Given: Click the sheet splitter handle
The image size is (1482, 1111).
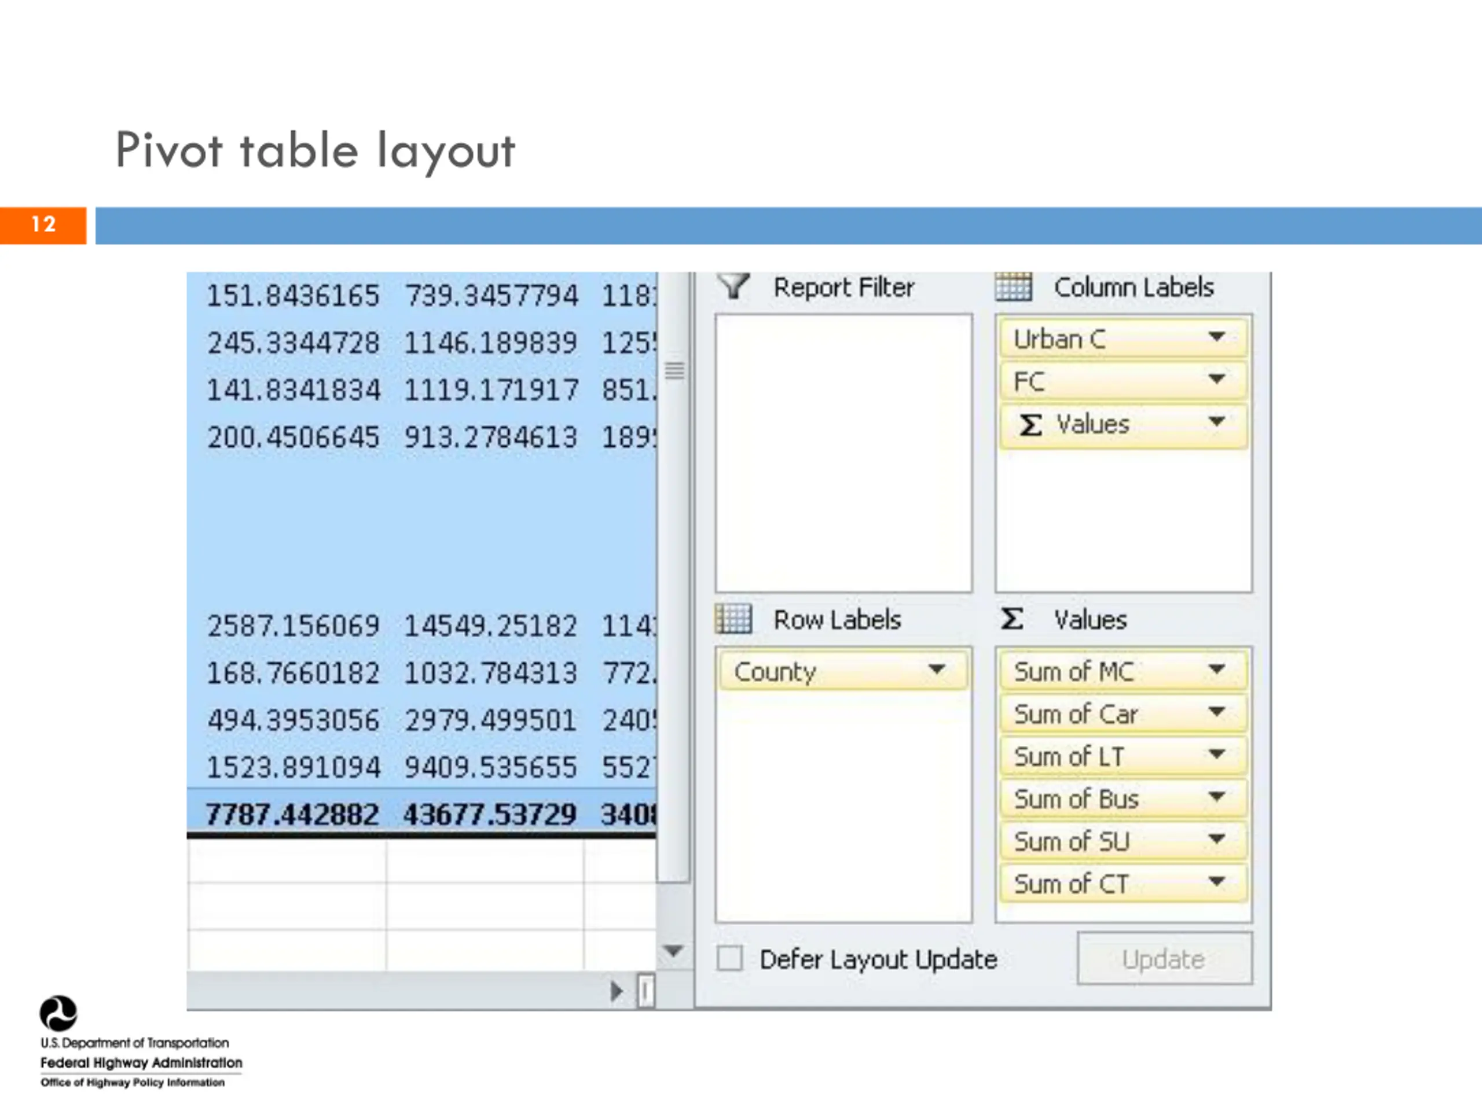Looking at the screenshot, I should 645,991.
